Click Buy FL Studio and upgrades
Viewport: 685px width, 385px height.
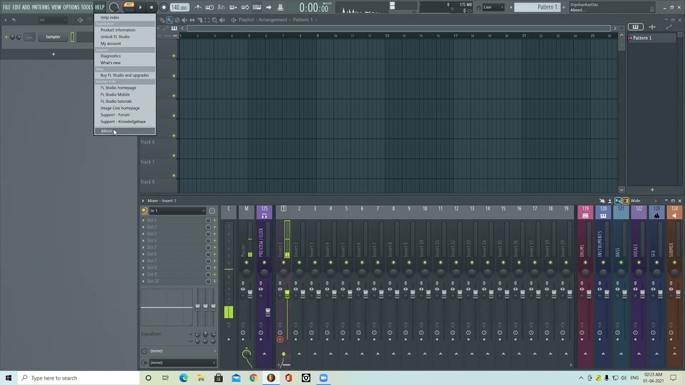[x=125, y=75]
